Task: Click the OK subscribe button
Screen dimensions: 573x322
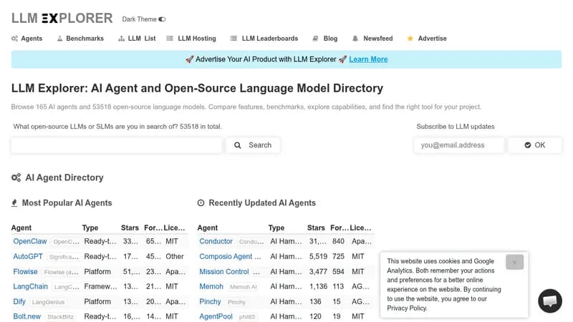Action: point(535,145)
